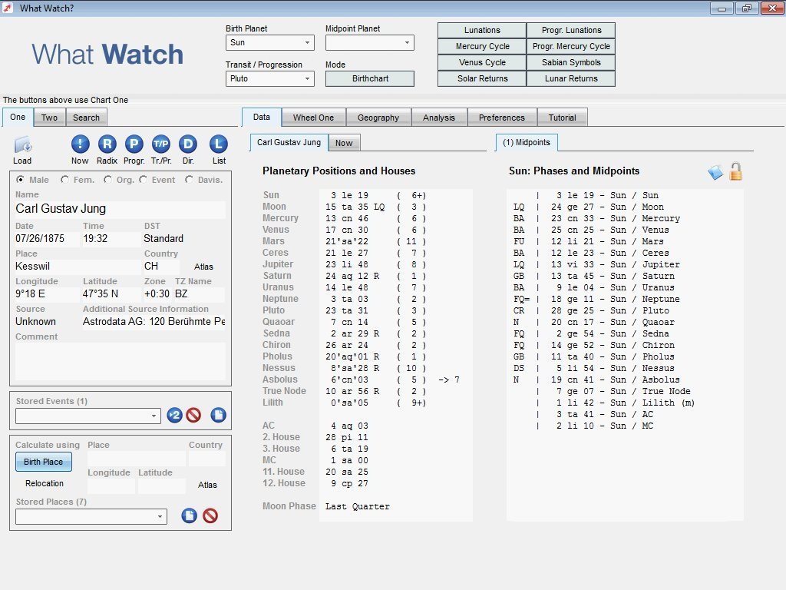Screen dimensions: 786x590
Task: Switch to the Wheel One tab
Action: pyautogui.click(x=313, y=118)
